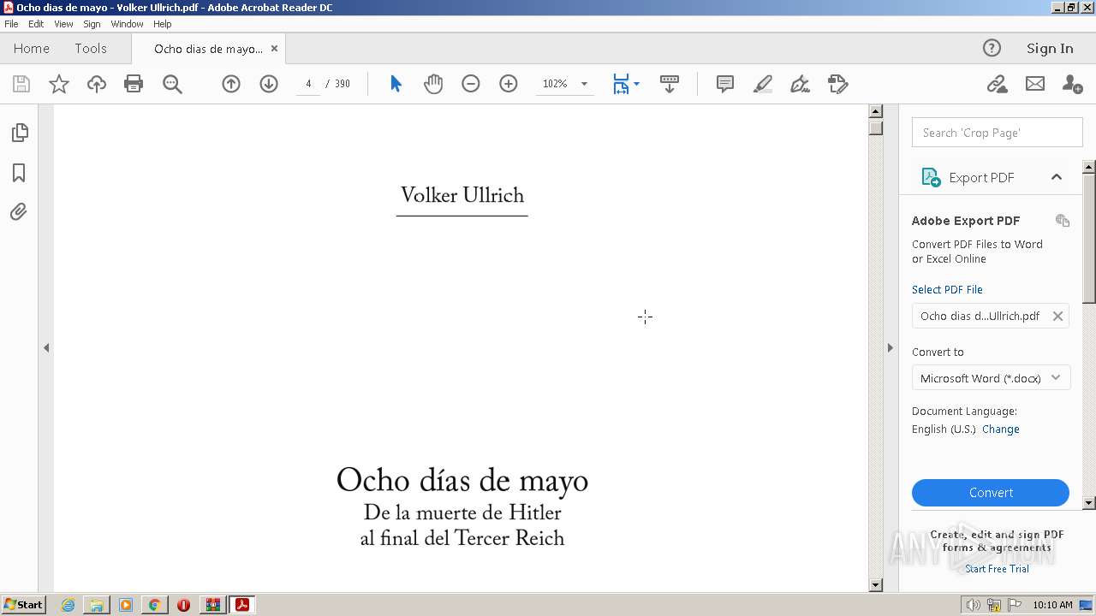Open the fit-width page options
The height and width of the screenshot is (616, 1096).
tap(626, 84)
